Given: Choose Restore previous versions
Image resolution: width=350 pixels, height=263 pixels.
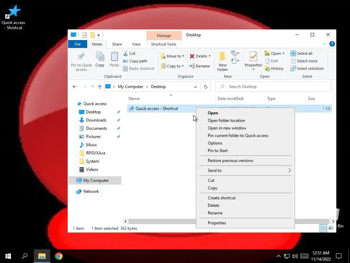Looking at the screenshot, I should 245,161.
